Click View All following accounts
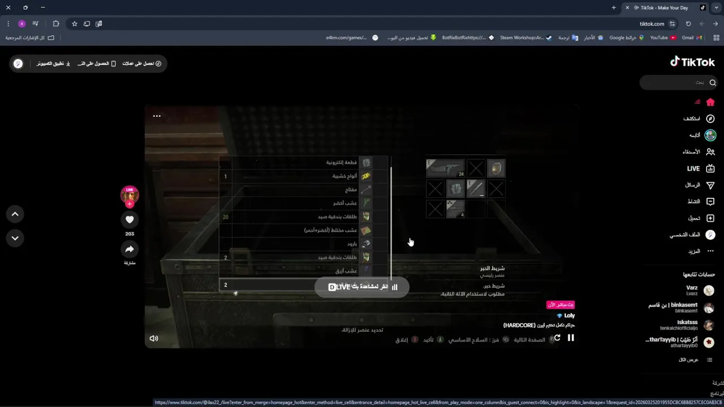 [x=696, y=360]
